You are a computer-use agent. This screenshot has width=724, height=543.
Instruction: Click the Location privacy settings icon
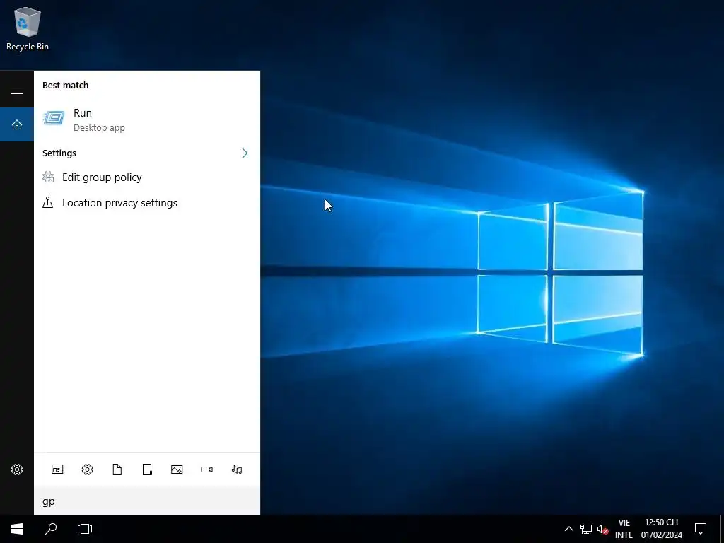click(x=48, y=202)
